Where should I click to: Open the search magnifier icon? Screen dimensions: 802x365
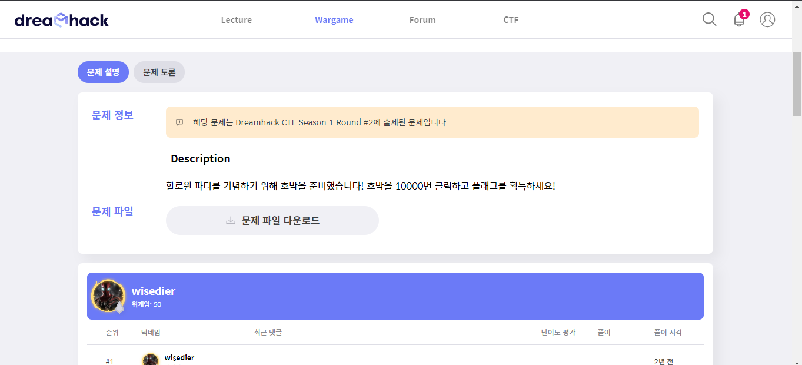click(x=710, y=19)
